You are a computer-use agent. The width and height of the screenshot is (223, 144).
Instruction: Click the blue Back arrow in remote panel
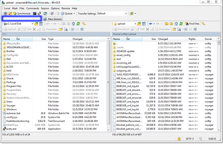150,24
